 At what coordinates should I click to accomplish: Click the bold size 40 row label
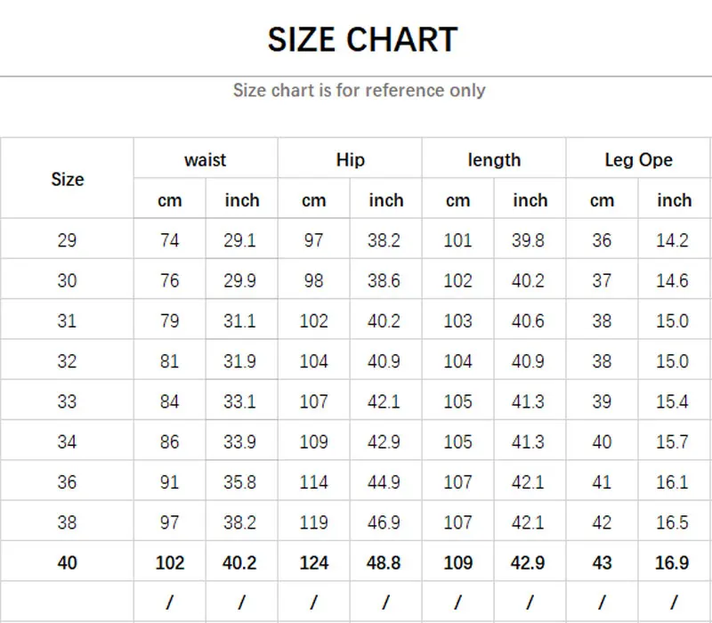click(x=67, y=562)
